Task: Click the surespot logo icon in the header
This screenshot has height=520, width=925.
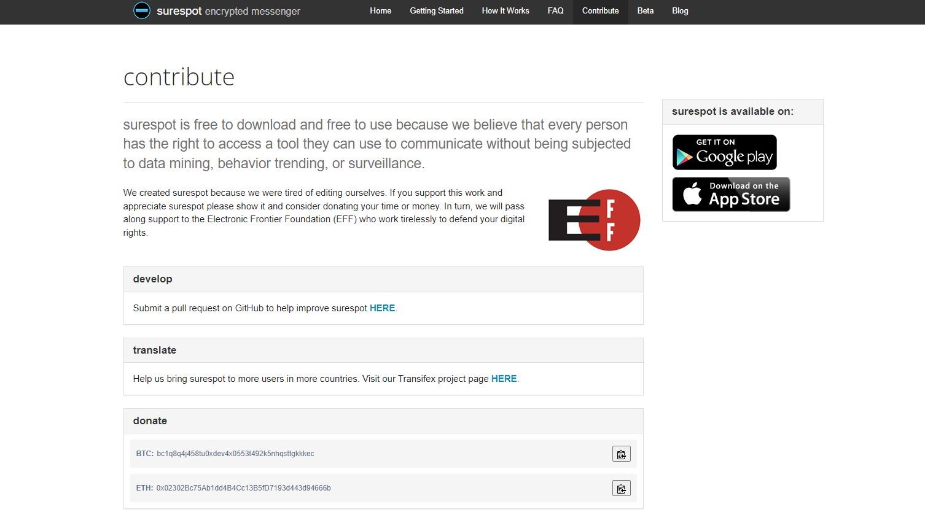Action: 142,10
